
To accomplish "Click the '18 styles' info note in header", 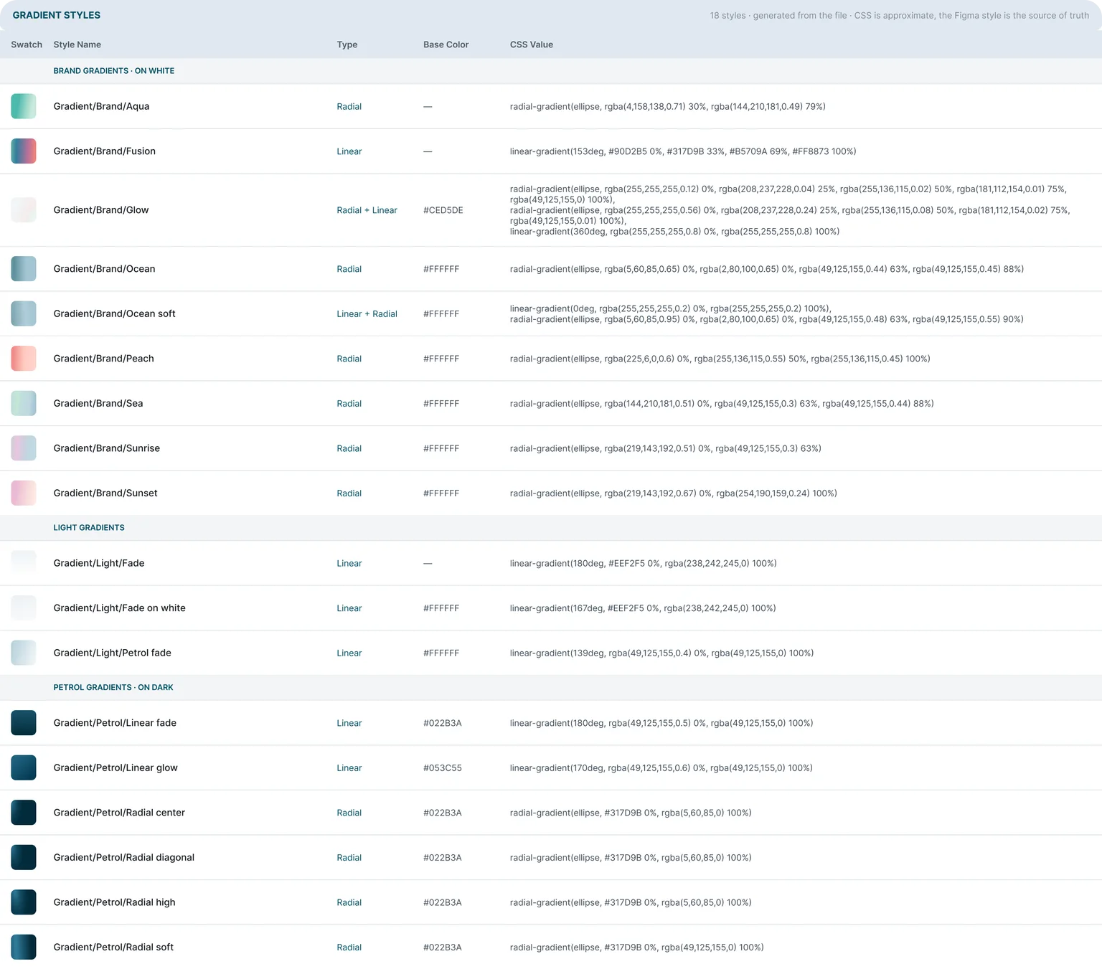I will (900, 15).
